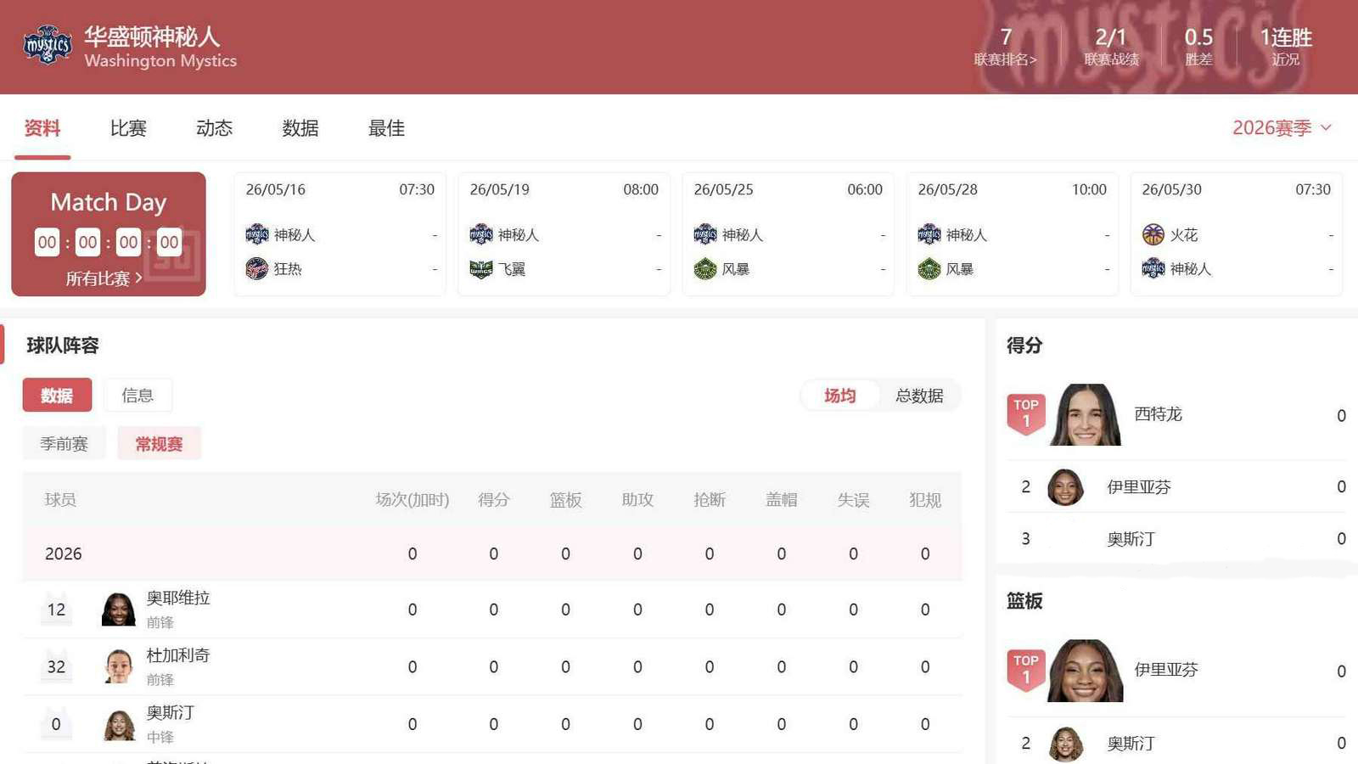View 伊里亚芬 TOP 1 rebounds photo
Viewport: 1358px width, 764px height.
(x=1086, y=671)
